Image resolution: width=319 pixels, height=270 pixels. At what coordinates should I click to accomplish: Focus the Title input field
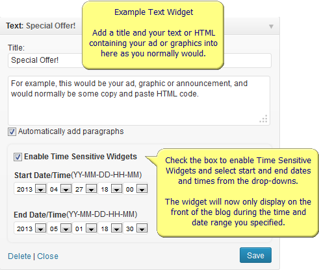pos(140,60)
